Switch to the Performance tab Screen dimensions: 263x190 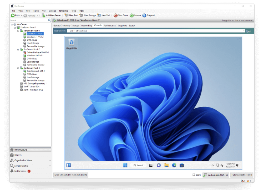click(x=110, y=26)
